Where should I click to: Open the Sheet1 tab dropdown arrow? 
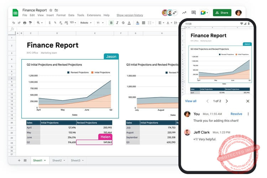45,161
